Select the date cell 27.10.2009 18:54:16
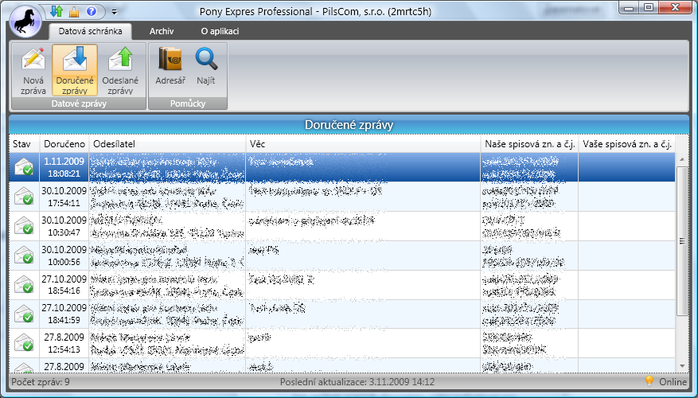Screen dimensions: 698x398 [x=64, y=285]
